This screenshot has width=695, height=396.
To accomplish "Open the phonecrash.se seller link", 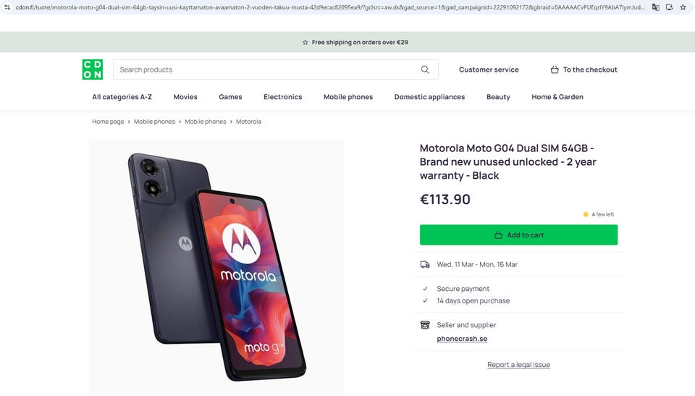I will pos(462,339).
